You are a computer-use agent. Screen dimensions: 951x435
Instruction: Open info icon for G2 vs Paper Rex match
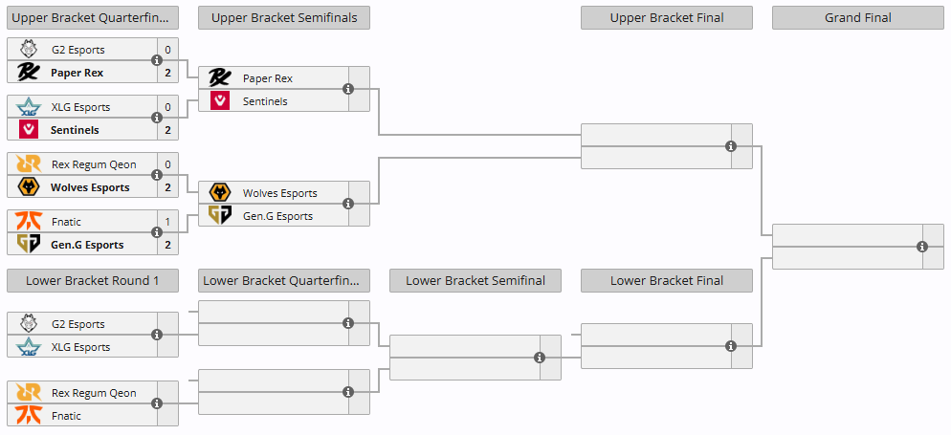[157, 60]
